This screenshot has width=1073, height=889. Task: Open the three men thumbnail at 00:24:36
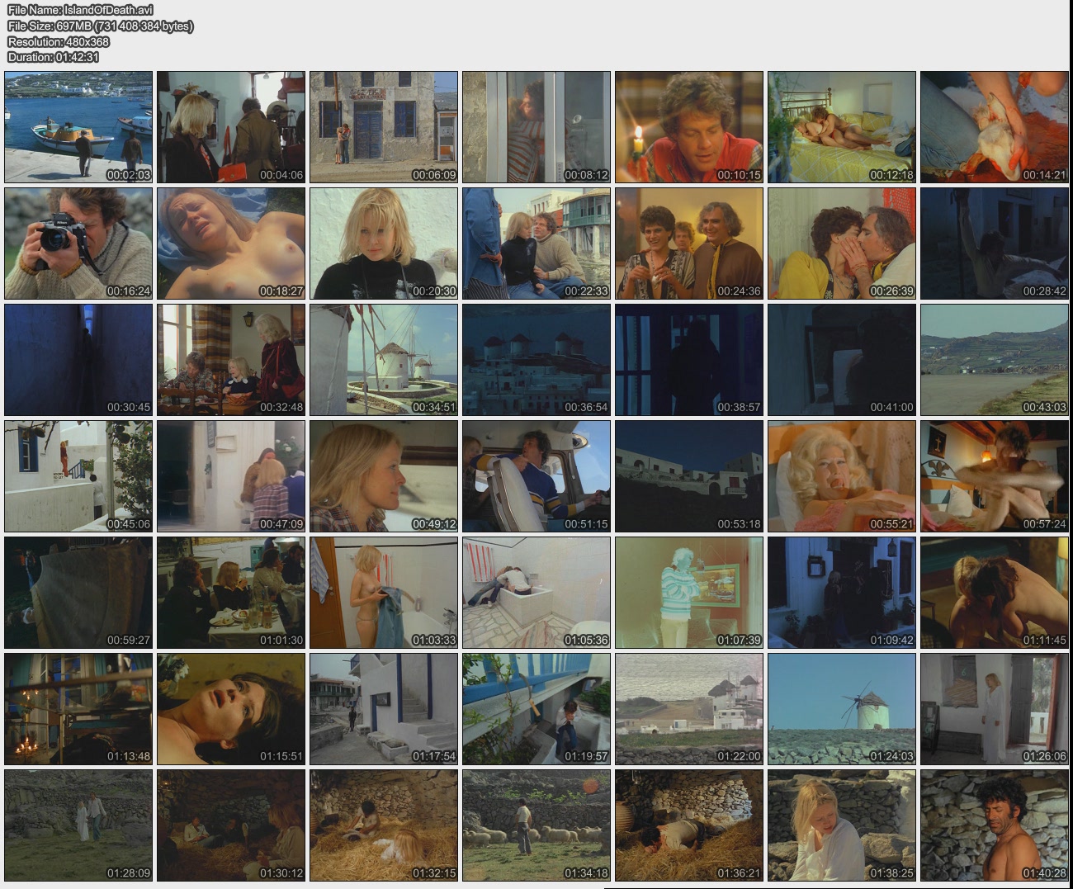coord(689,244)
